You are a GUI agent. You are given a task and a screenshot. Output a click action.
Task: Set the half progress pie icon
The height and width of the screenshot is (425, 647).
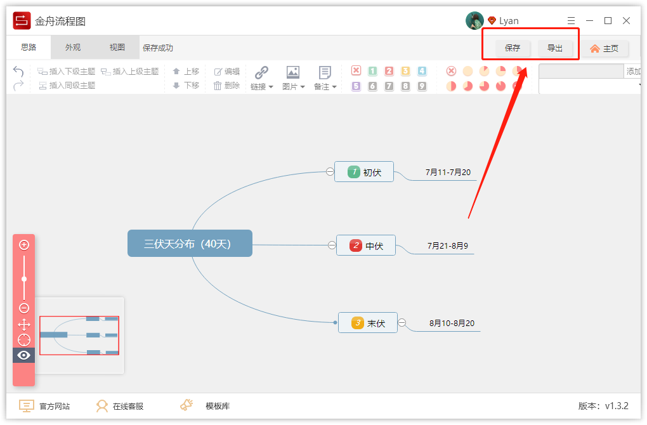point(452,86)
